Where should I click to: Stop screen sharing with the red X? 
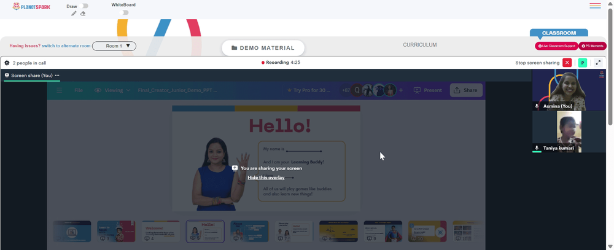[567, 63]
